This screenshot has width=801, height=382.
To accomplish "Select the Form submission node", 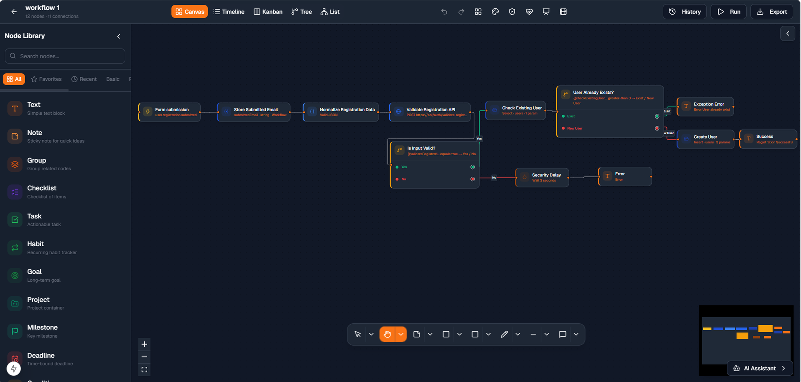I will click(169, 112).
